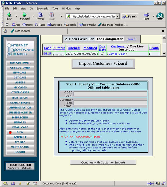Reload the current page
The height and width of the screenshot is (187, 167).
40,16
